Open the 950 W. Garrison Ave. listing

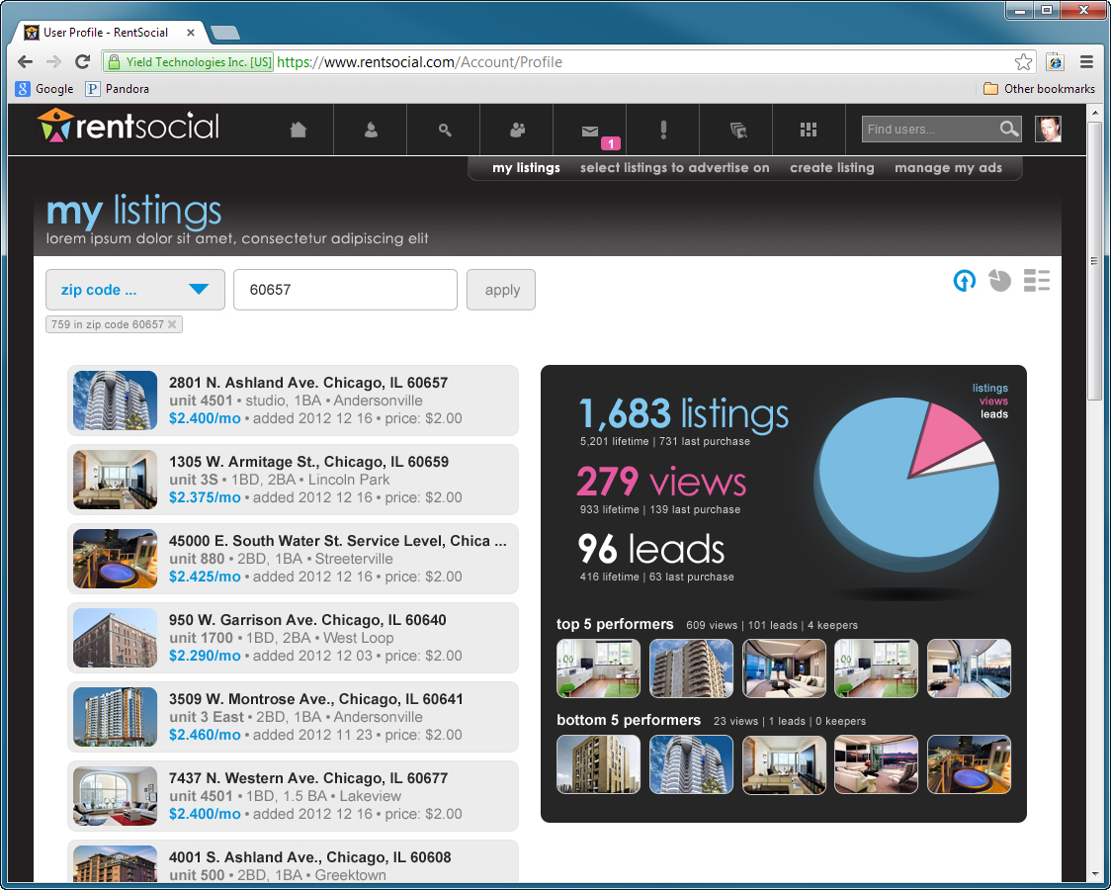[x=294, y=638]
